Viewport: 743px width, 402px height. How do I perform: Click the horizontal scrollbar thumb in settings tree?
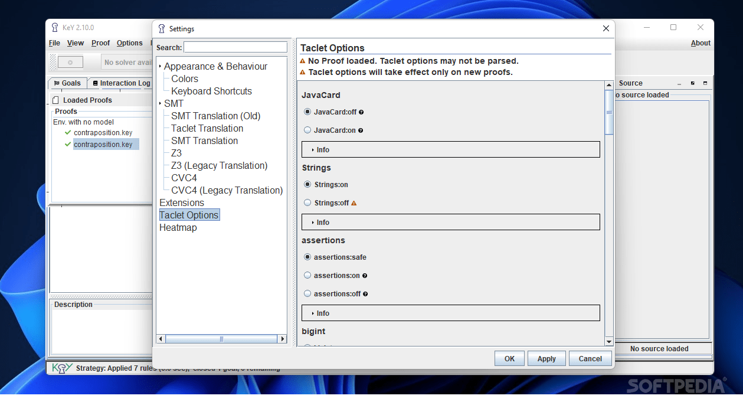[x=221, y=339]
